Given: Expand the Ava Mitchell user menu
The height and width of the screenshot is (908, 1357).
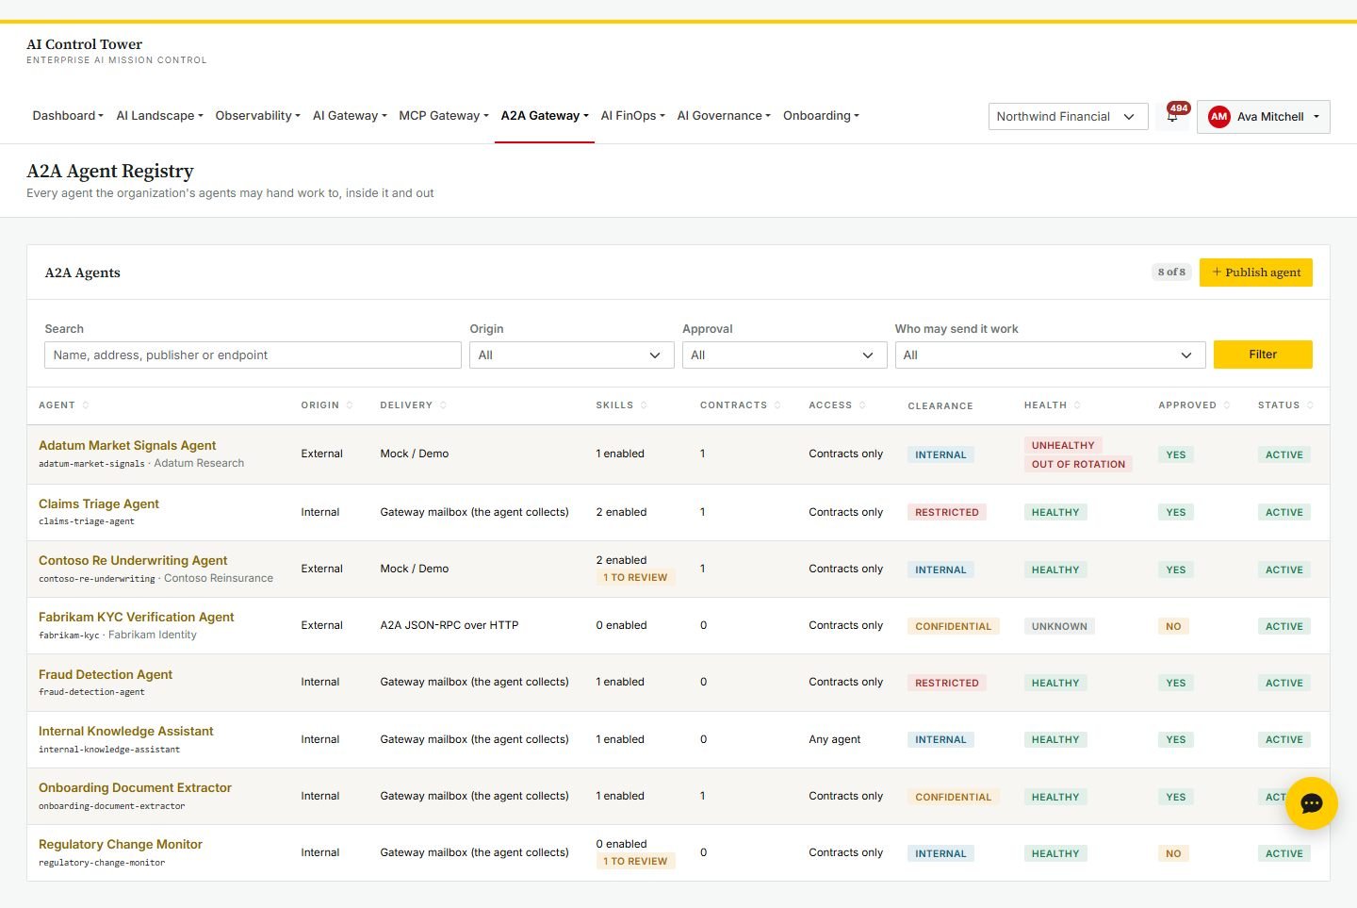Looking at the screenshot, I should click(x=1263, y=117).
